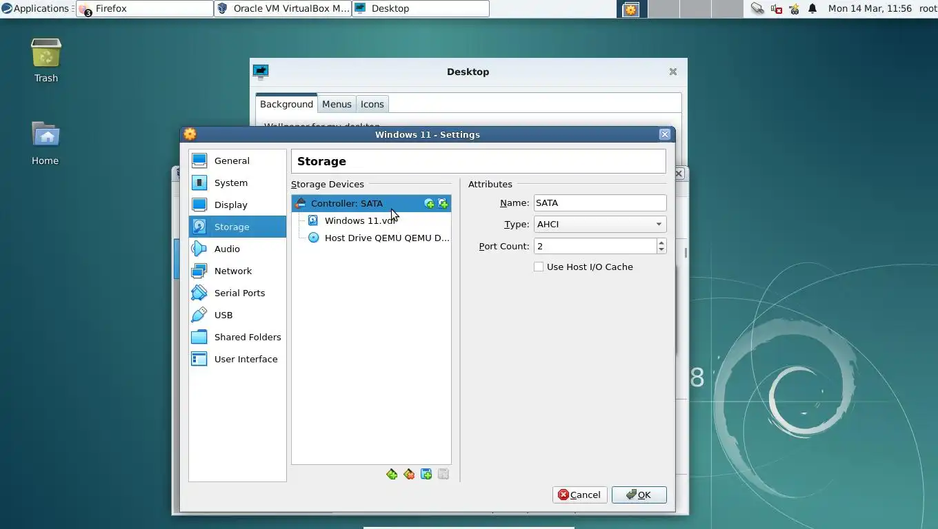The height and width of the screenshot is (529, 938).
Task: Switch to the Background tab in Desktop window
Action: tap(286, 104)
